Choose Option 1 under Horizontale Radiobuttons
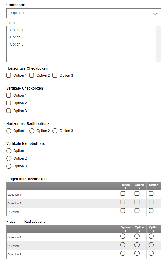The width and height of the screenshot is (165, 262). [9, 131]
